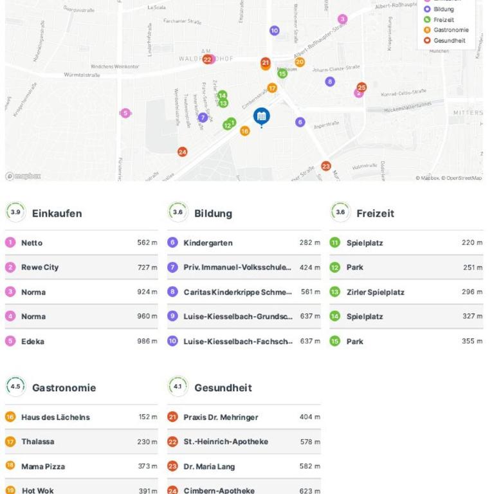The image size is (494, 494).
Task: Select the Spielplatz row at 327 m
Action: pos(406,316)
